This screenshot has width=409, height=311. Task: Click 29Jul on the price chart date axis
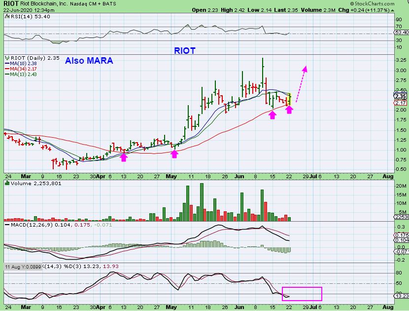(309, 176)
